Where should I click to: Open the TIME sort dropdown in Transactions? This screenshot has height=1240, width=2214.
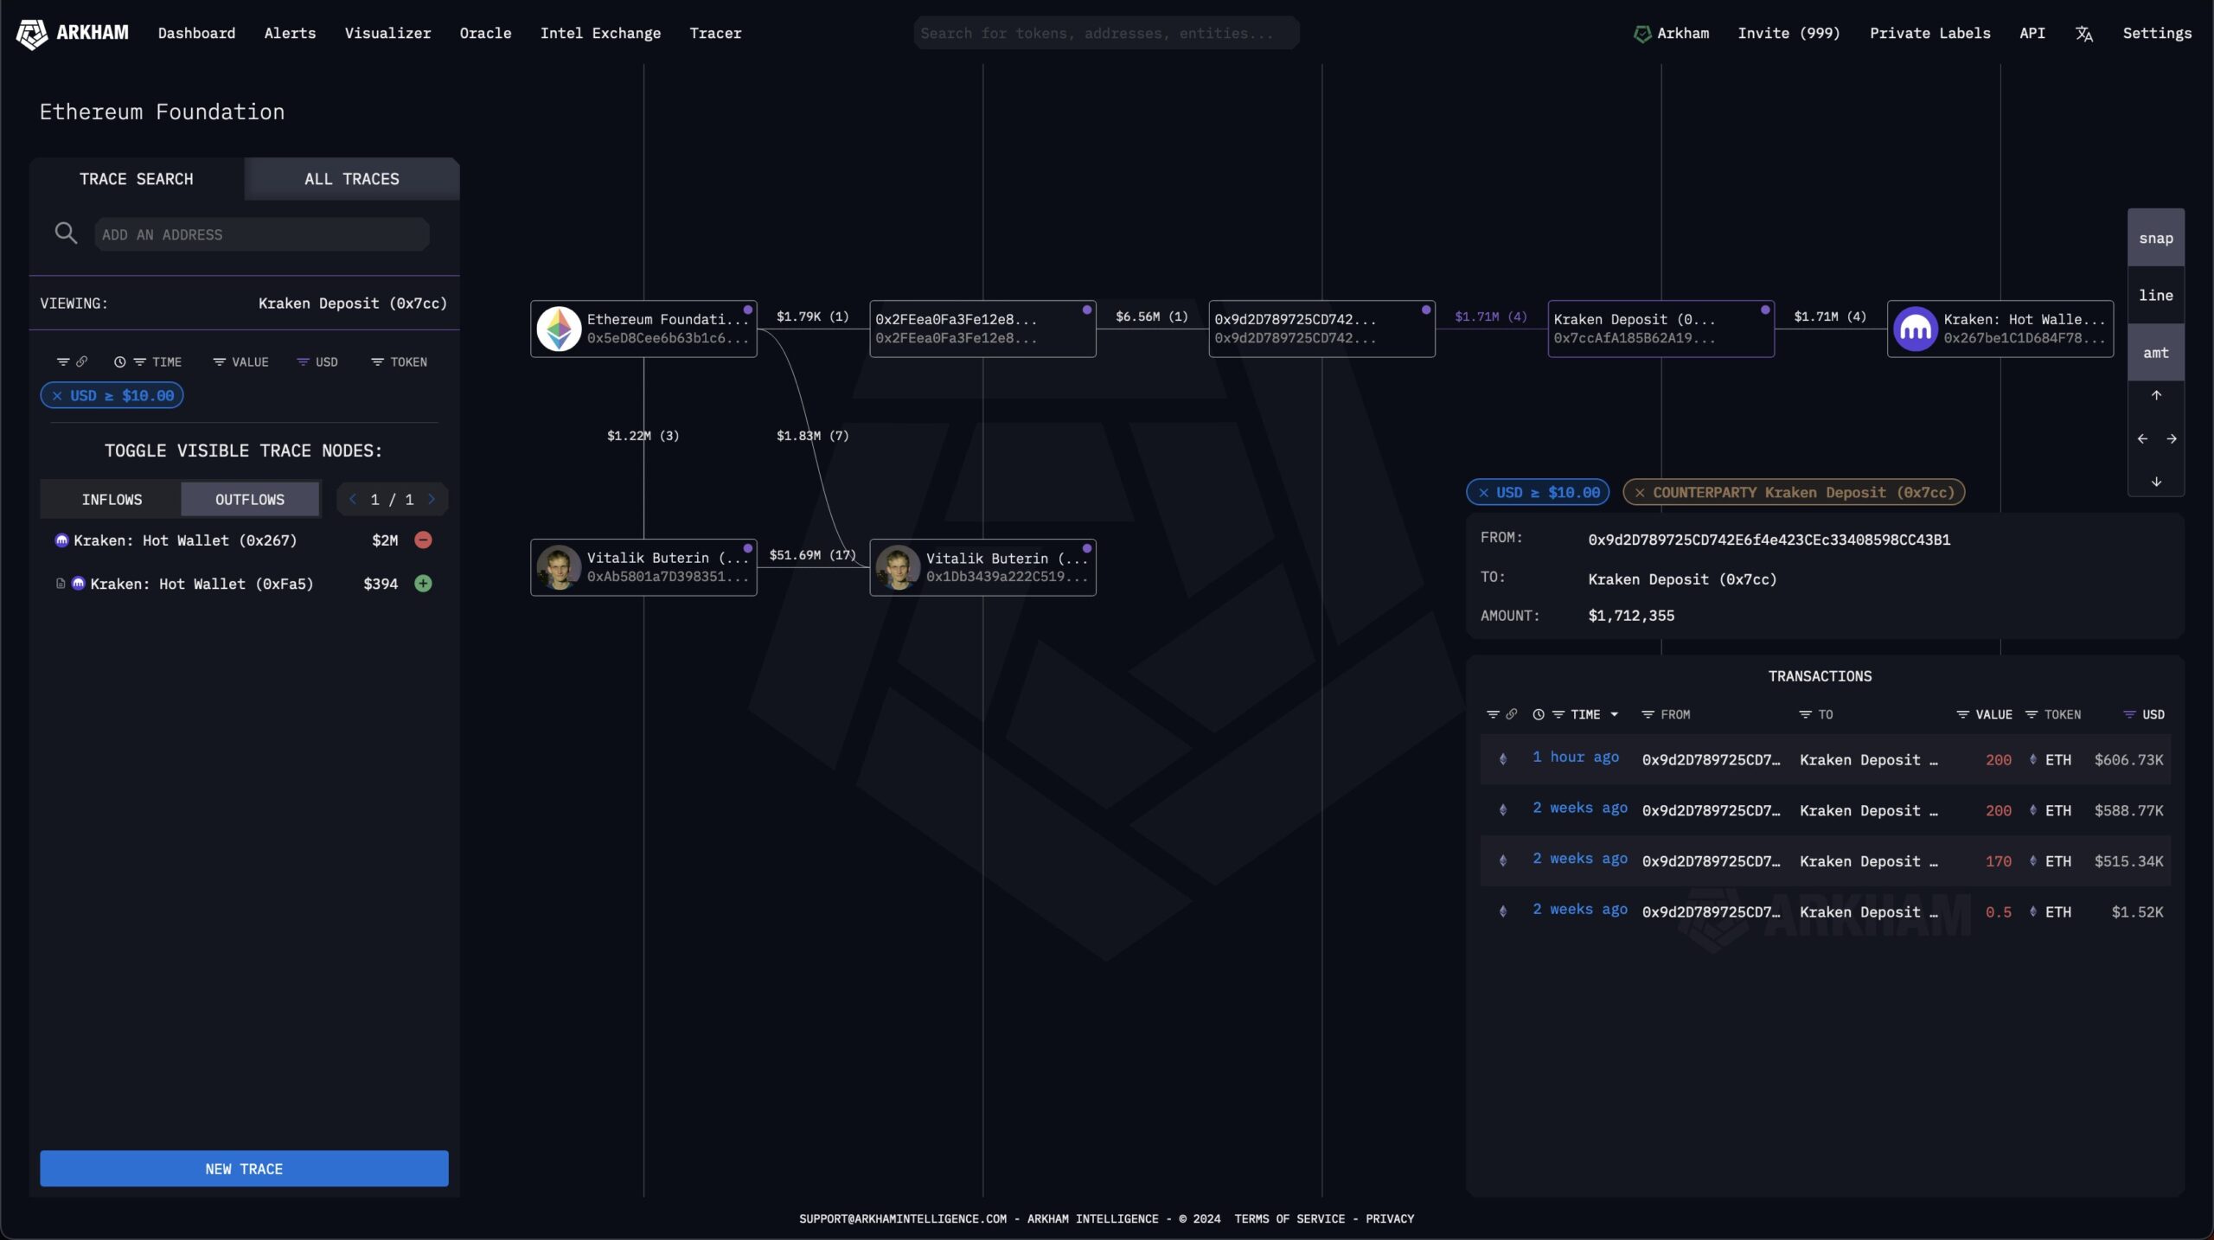(1614, 714)
